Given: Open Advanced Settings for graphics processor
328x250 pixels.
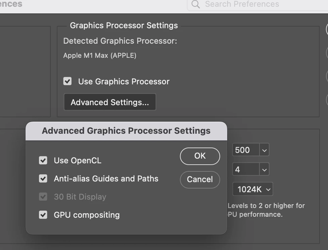Looking at the screenshot, I should point(110,102).
